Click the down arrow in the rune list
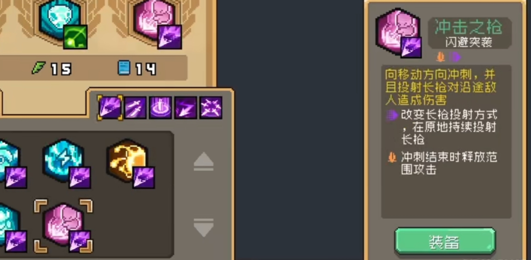This screenshot has width=531, height=260. pyautogui.click(x=204, y=227)
